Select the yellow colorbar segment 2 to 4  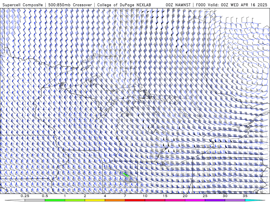point(95,200)
